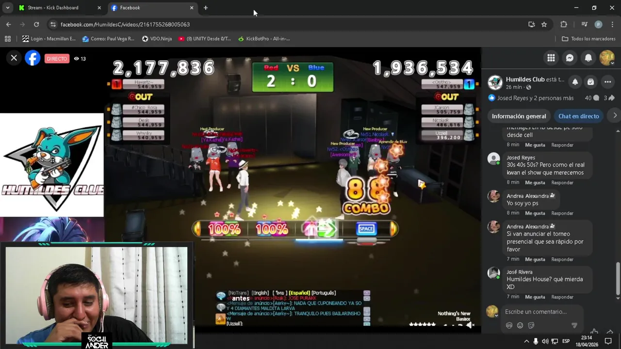Open the Windows notification center
621x349 pixels.
pyautogui.click(x=608, y=341)
